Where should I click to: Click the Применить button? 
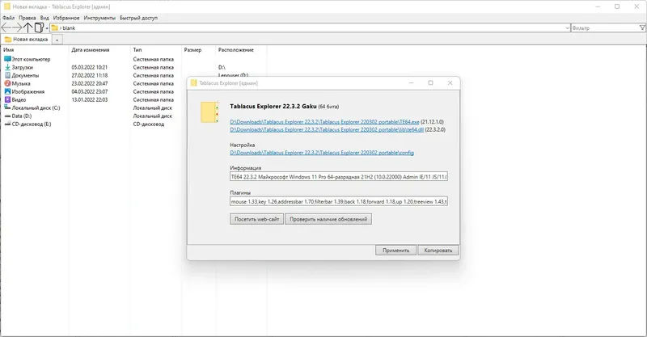(x=395, y=251)
